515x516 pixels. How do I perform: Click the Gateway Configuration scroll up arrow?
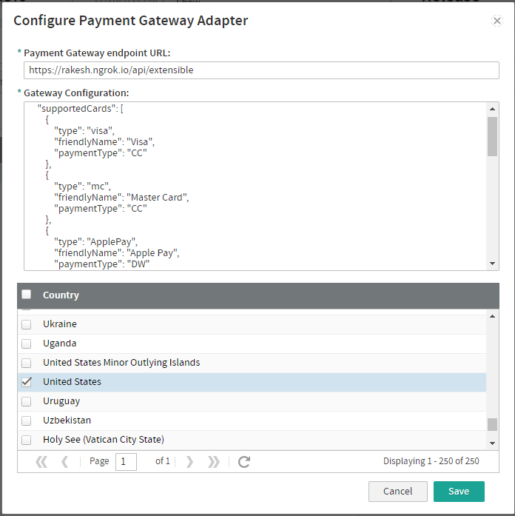click(x=492, y=109)
